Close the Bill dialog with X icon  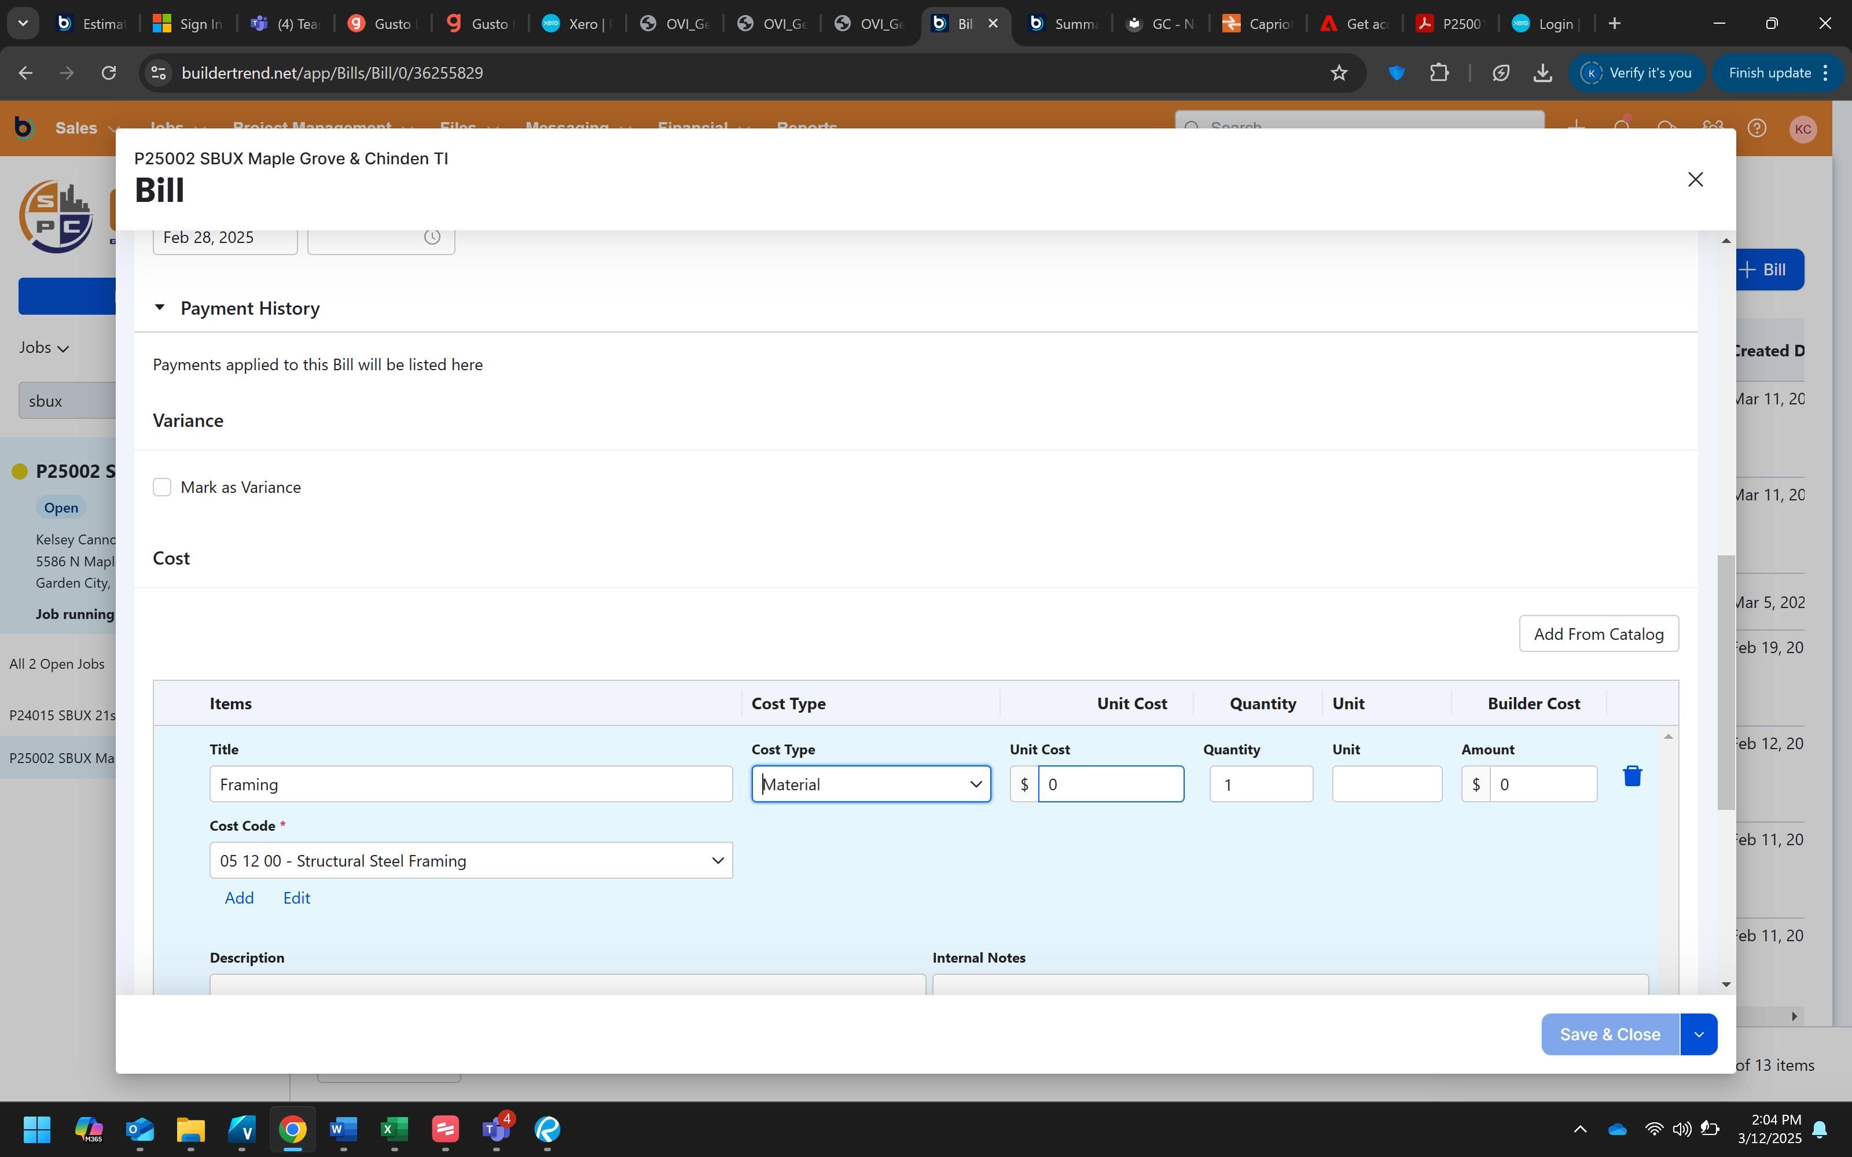click(x=1695, y=179)
